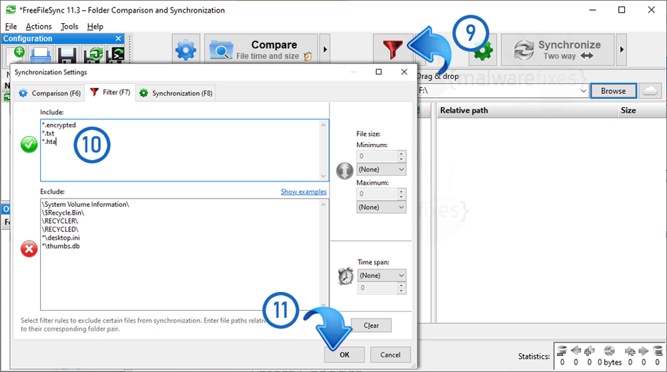Viewport: 667px width, 372px height.
Task: Click the Save as green-arrows floppy icon
Action: coord(93,56)
